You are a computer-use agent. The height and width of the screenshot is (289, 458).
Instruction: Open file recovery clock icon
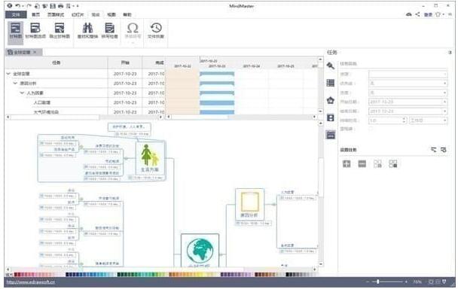click(x=156, y=31)
